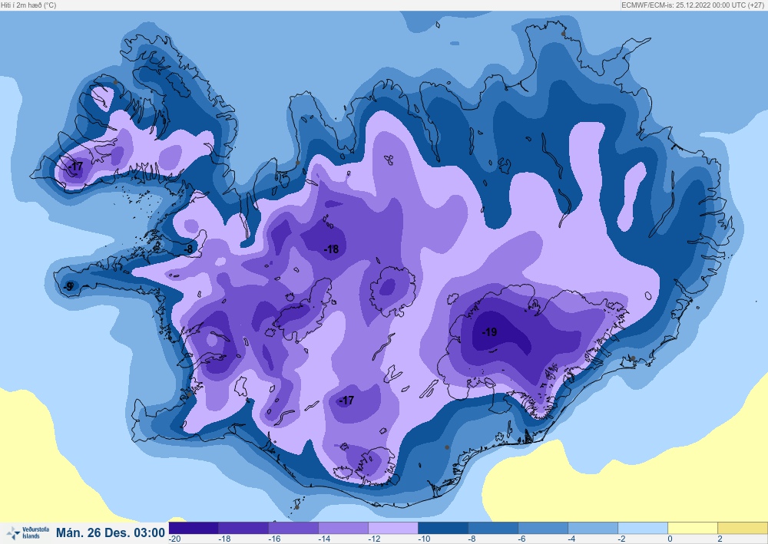This screenshot has height=544, width=768.
Task: Pick the legend swatch between -10 and -8
Action: coord(443,529)
